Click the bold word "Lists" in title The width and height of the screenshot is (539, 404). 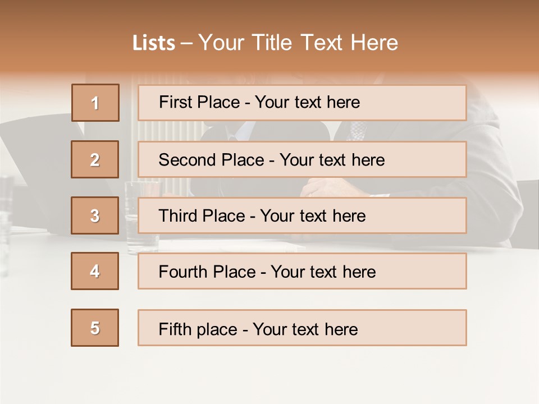[x=154, y=43]
